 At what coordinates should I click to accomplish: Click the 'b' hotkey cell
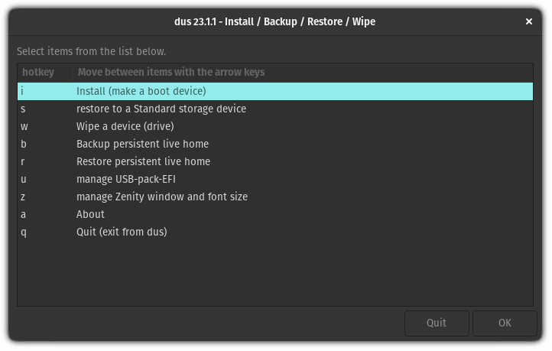pyautogui.click(x=24, y=144)
